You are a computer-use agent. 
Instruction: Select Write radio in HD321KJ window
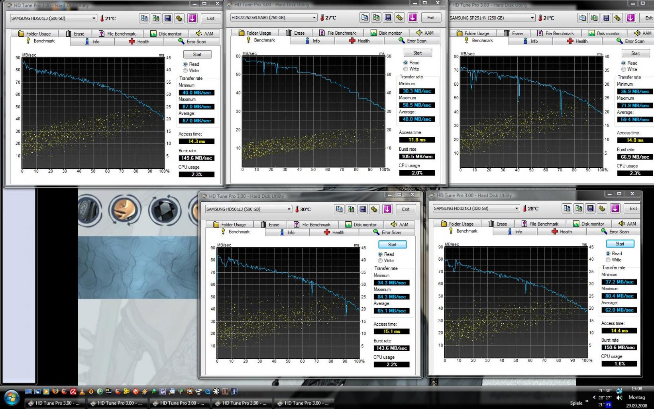pyautogui.click(x=608, y=260)
